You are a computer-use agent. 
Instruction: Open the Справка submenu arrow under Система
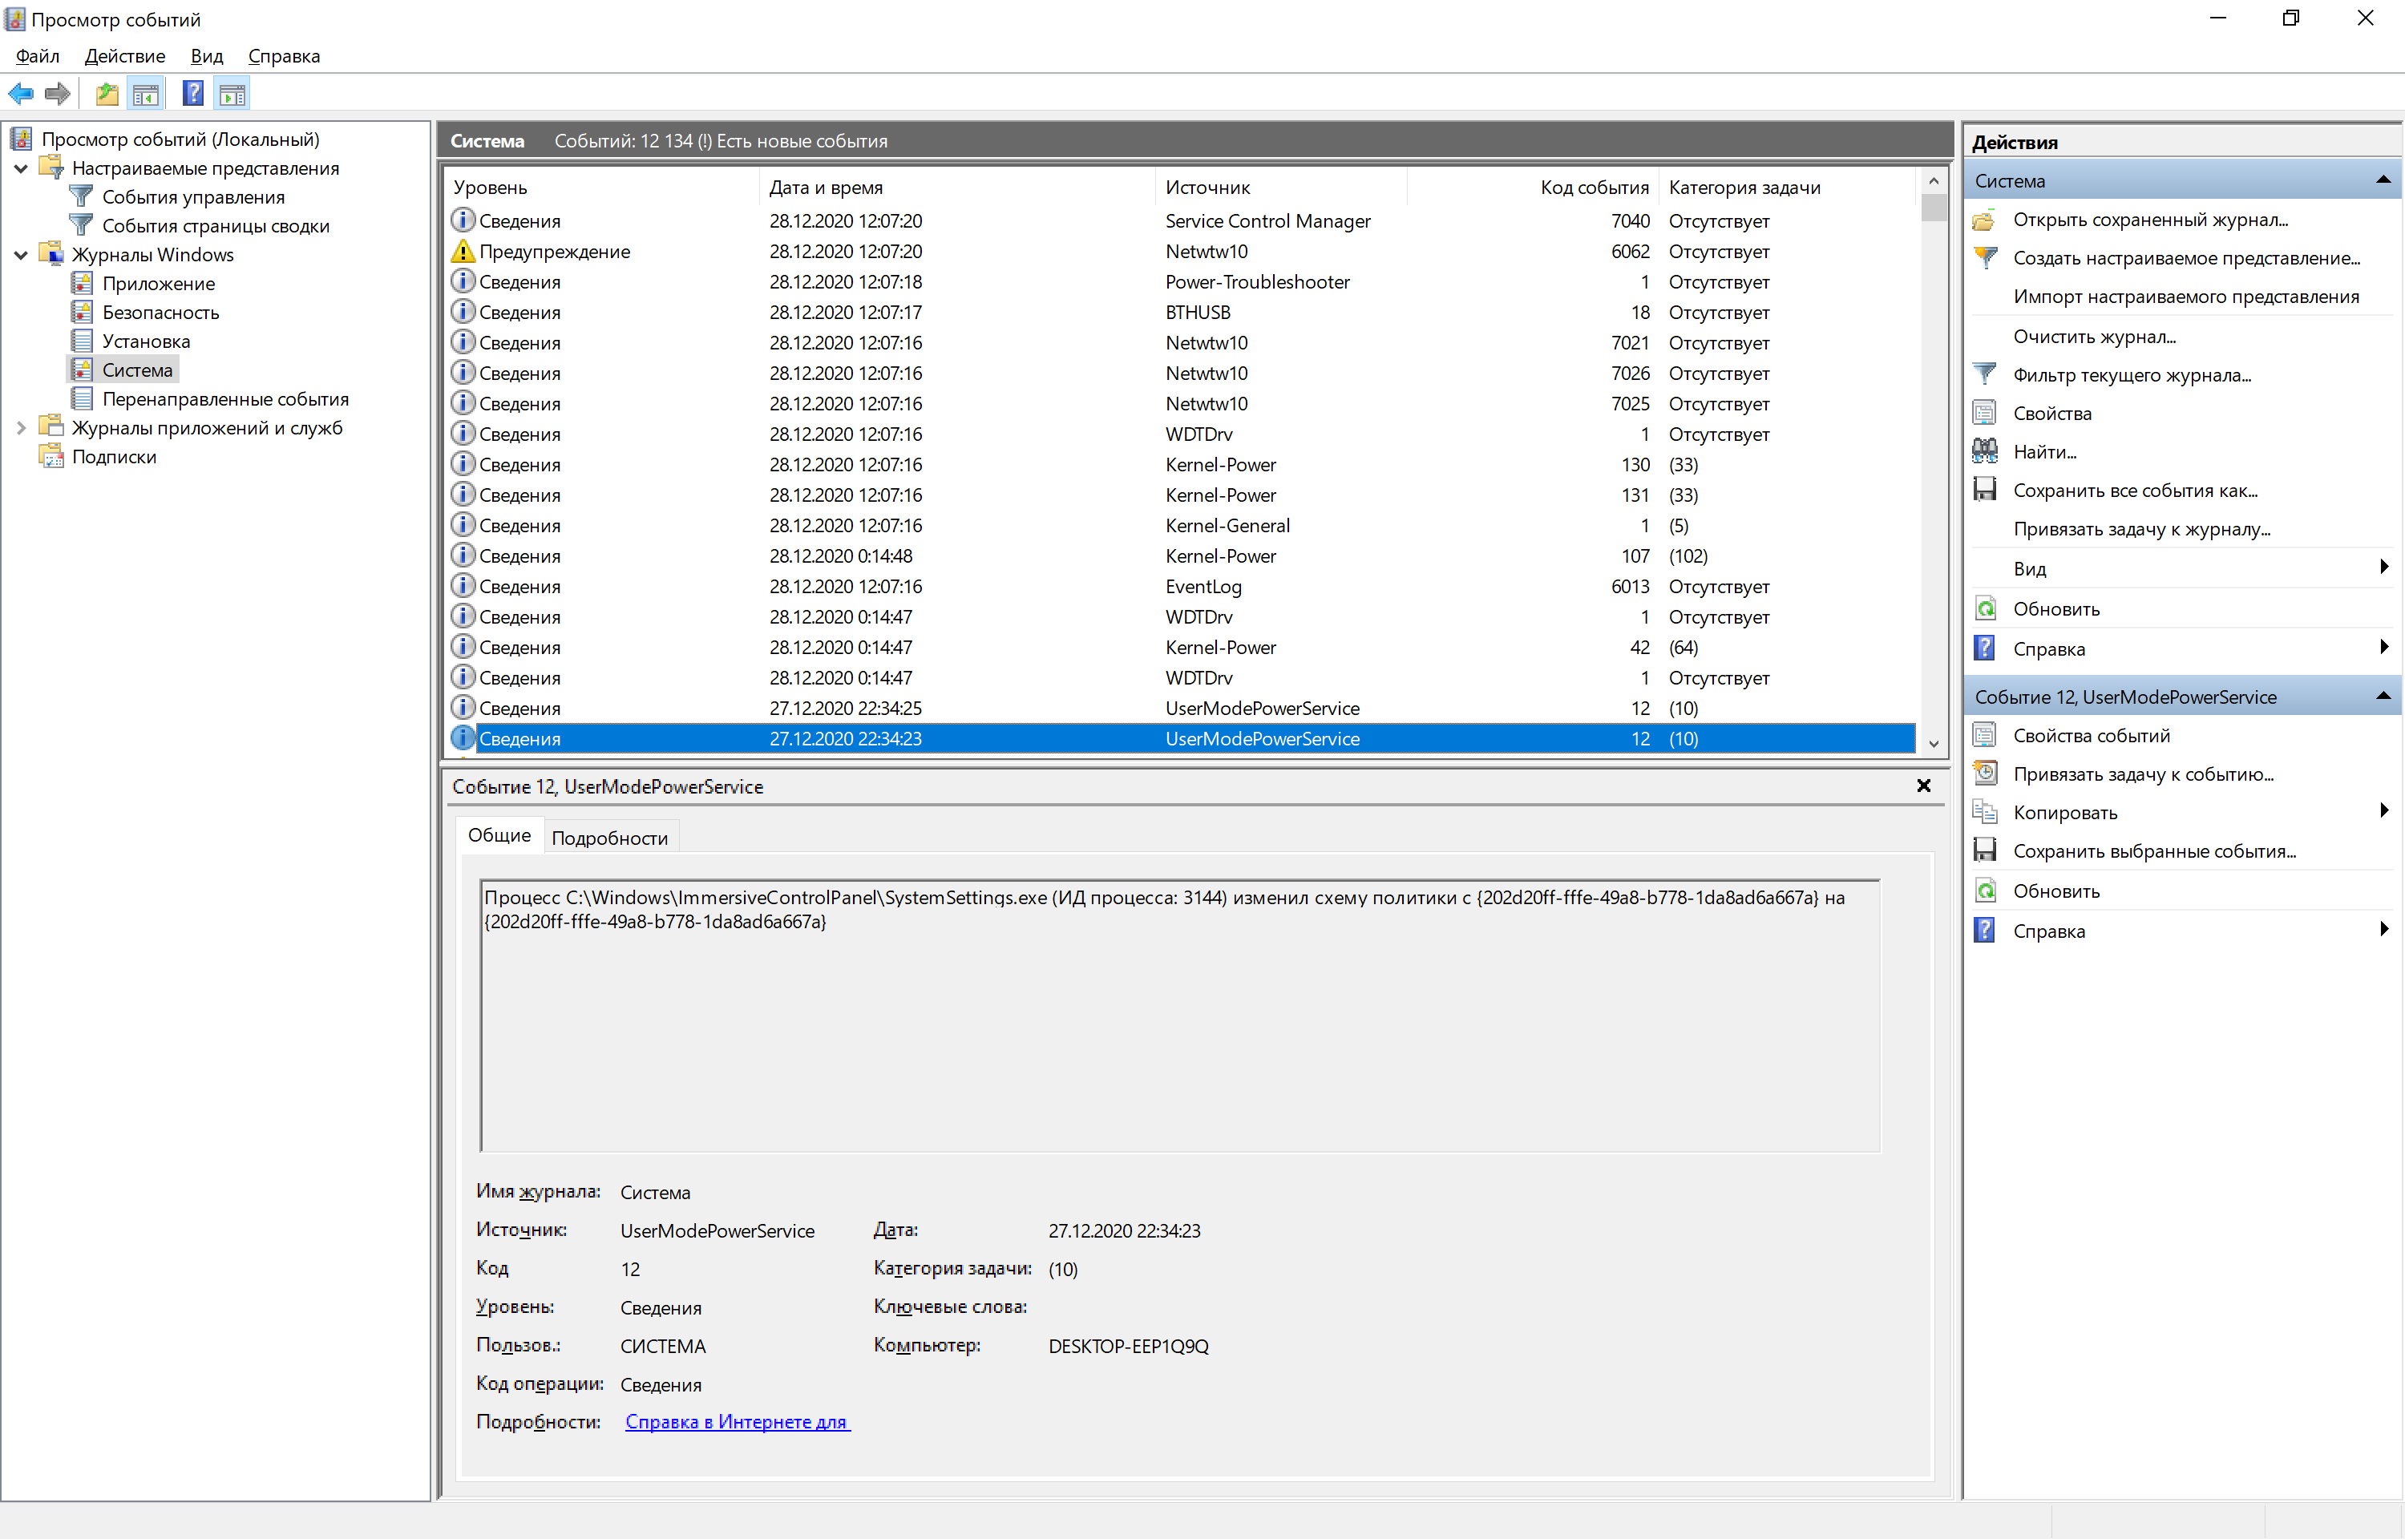pos(2384,647)
